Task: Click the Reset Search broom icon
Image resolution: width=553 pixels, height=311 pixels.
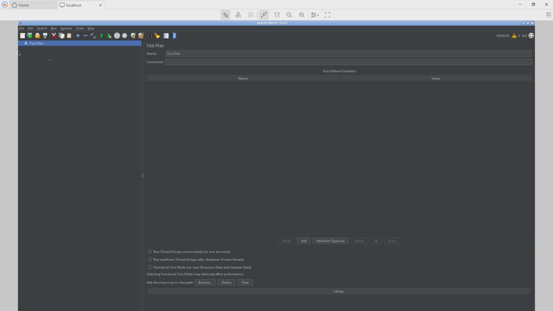Action: [158, 36]
